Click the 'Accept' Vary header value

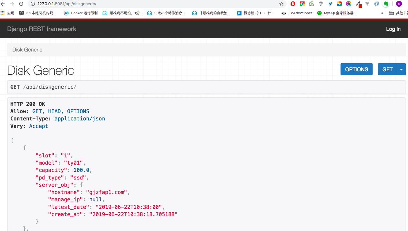39,126
